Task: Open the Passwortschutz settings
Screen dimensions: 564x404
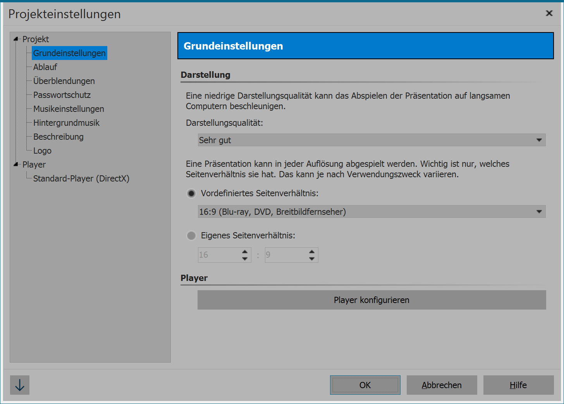Action: 62,95
